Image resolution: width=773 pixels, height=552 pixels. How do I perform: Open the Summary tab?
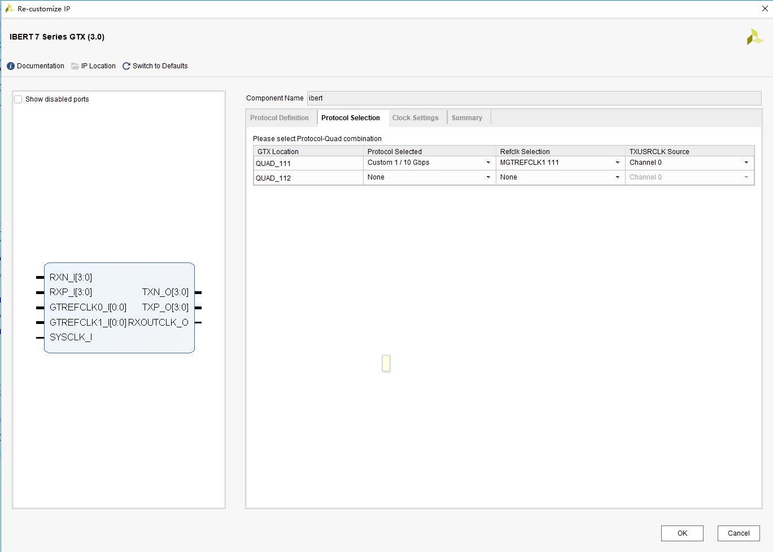pyautogui.click(x=467, y=118)
